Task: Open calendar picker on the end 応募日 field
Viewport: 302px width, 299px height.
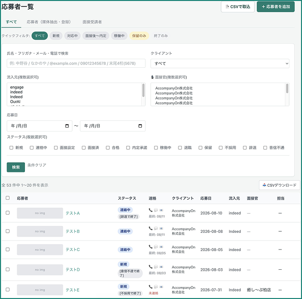Action: [140, 126]
